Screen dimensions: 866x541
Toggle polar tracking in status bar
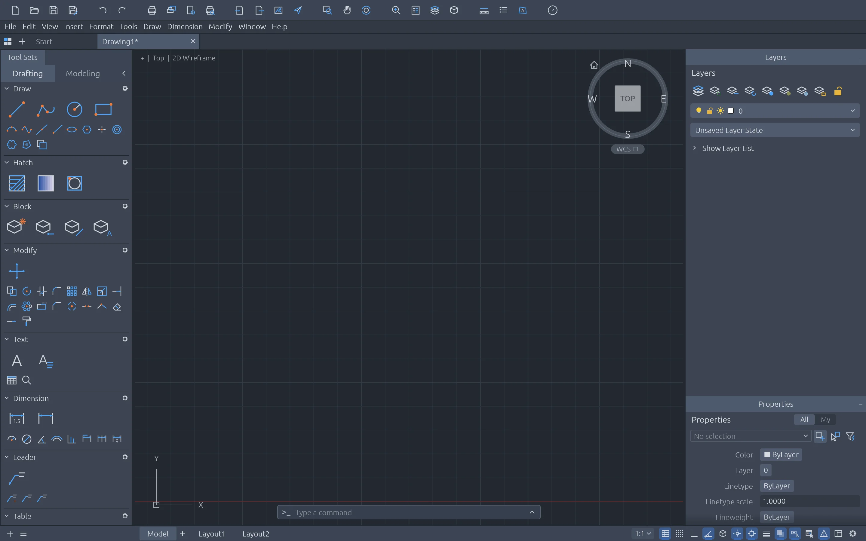[x=708, y=534]
